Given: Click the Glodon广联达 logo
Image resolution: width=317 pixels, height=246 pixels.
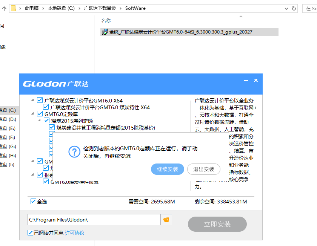Looking at the screenshot, I should tap(55, 84).
